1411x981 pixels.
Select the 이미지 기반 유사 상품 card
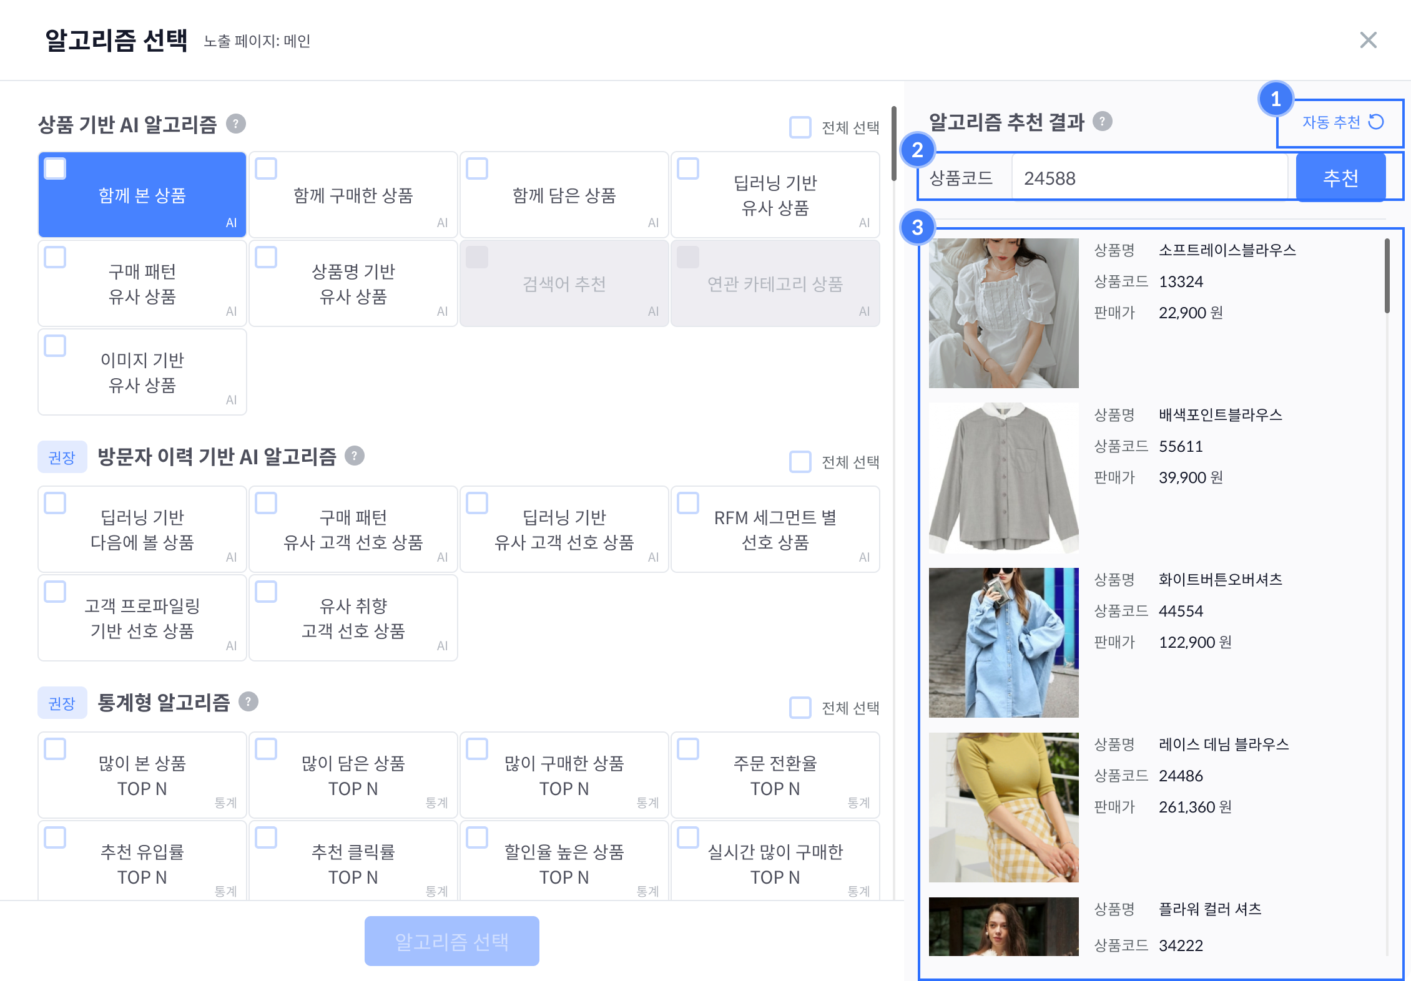click(142, 373)
